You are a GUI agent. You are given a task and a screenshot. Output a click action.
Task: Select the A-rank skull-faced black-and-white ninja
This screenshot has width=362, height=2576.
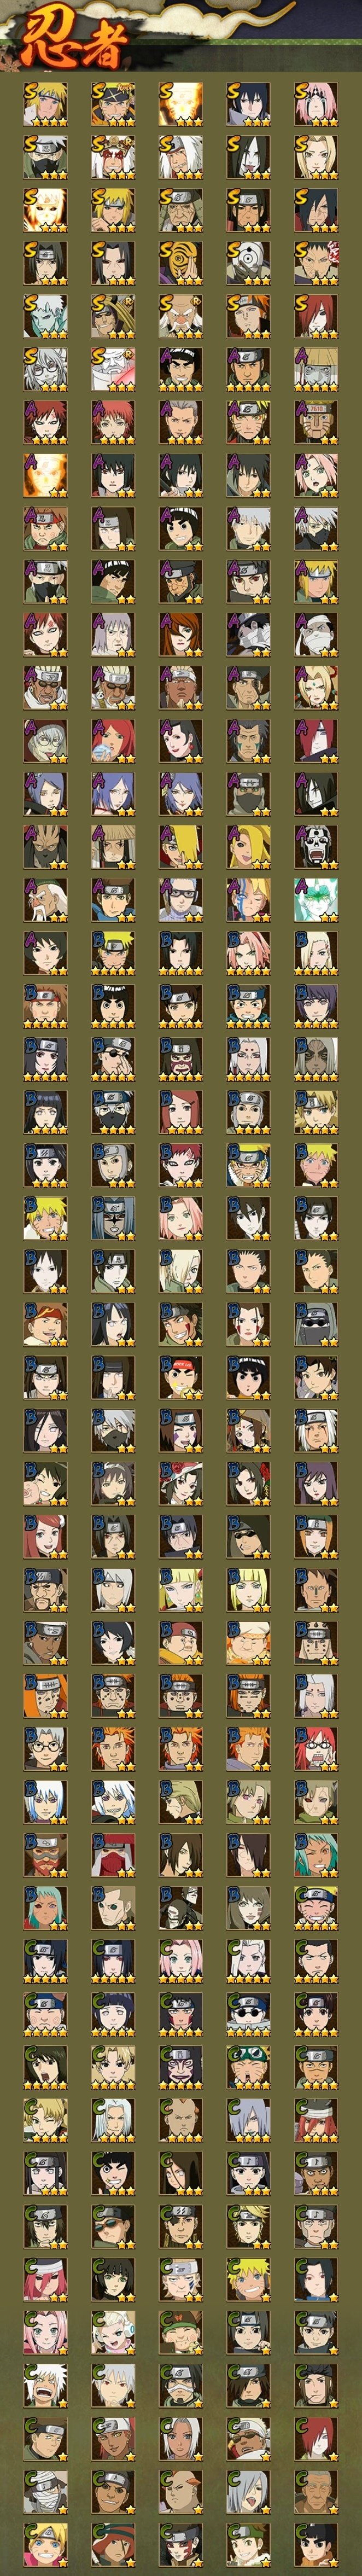(x=316, y=846)
